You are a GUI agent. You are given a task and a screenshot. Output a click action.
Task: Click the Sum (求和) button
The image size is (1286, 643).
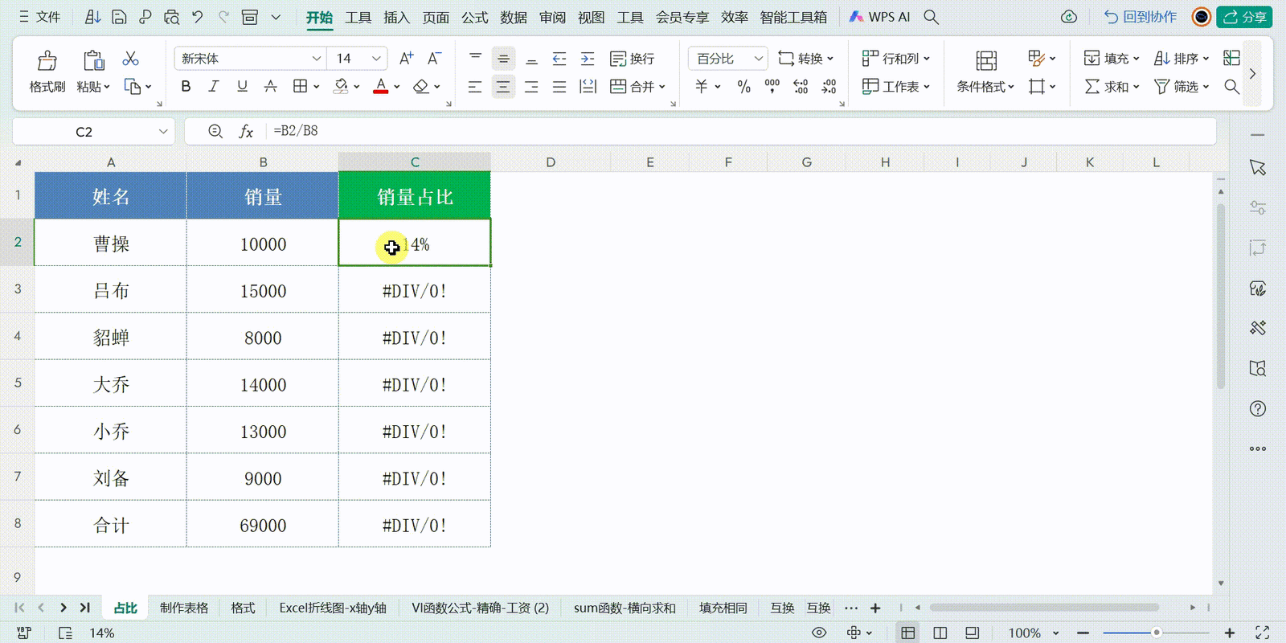[x=1112, y=86]
